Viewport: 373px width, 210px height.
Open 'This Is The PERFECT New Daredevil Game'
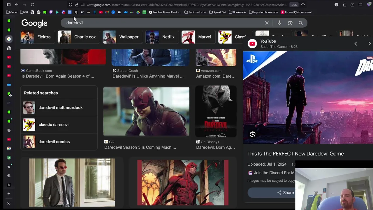pos(295,154)
